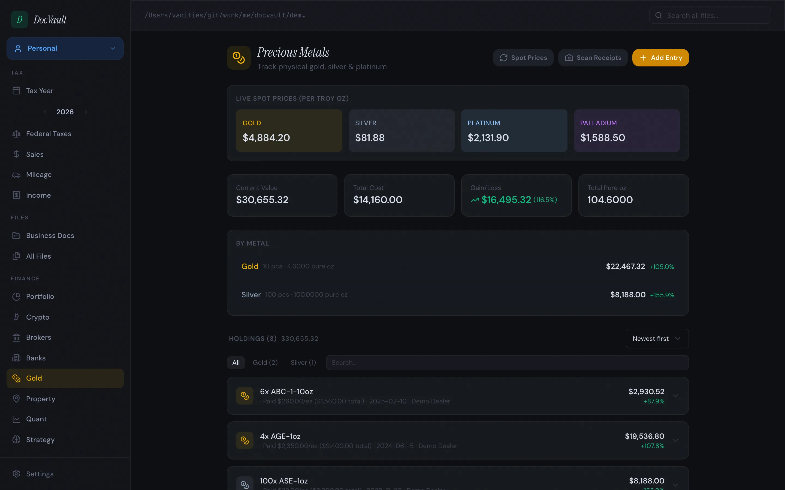Image resolution: width=785 pixels, height=490 pixels.
Task: Click the 6x ABC-1-10oz coin icon
Action: point(244,396)
